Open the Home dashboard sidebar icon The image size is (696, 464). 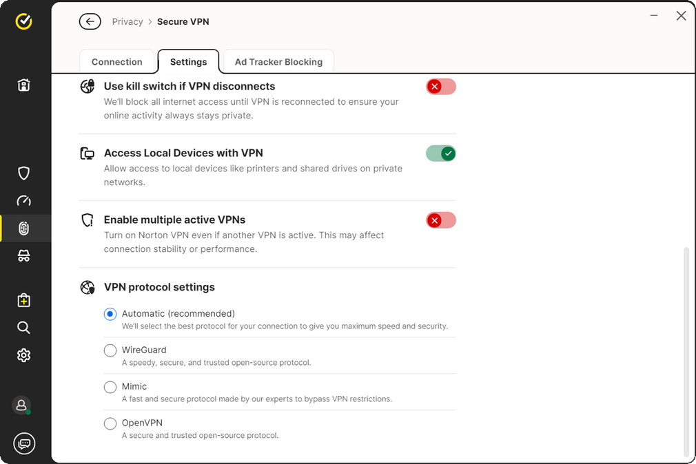[x=23, y=85]
